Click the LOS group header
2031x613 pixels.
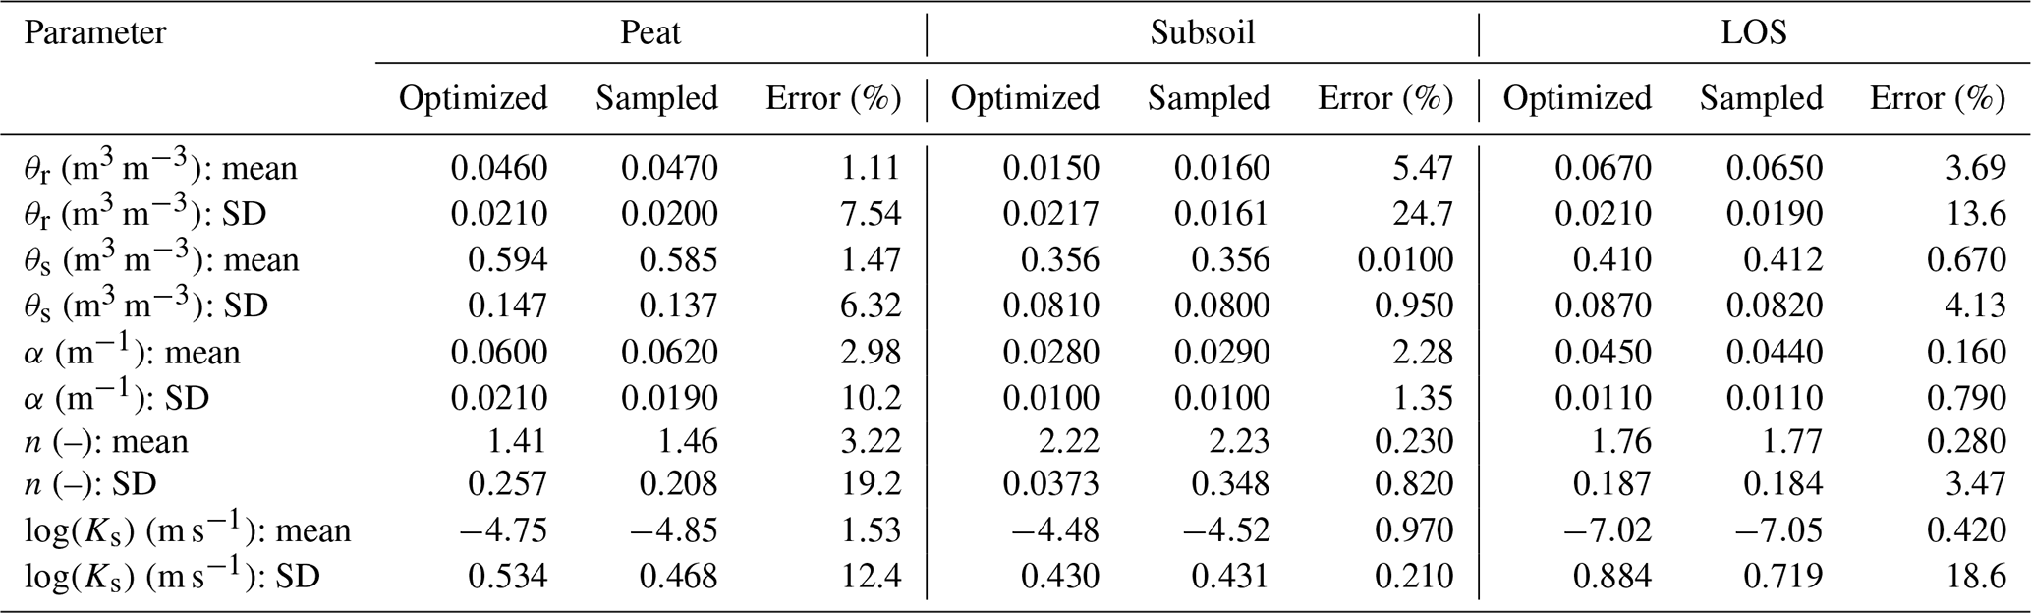(x=1753, y=33)
